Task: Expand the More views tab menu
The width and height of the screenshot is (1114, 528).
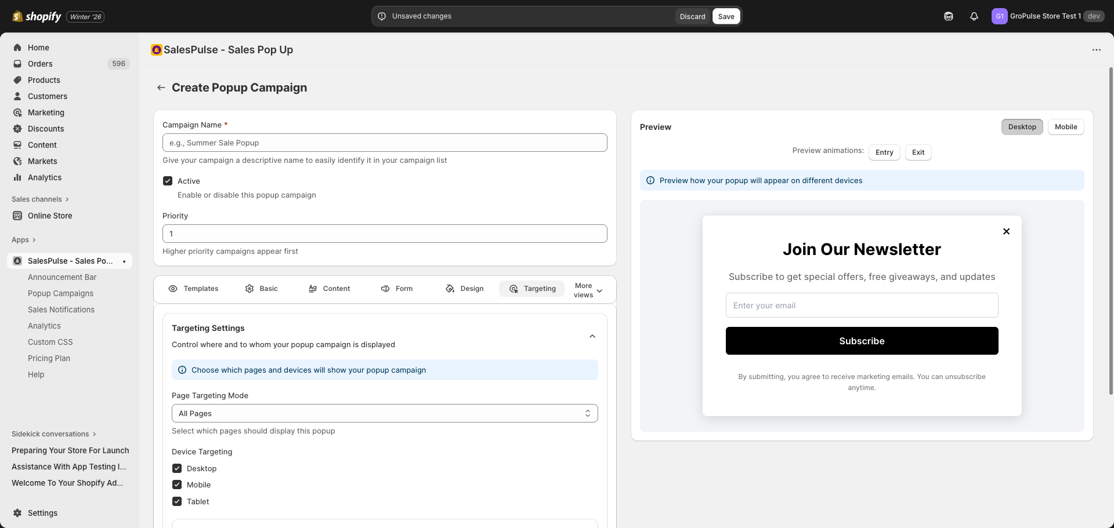Action: [x=588, y=290]
